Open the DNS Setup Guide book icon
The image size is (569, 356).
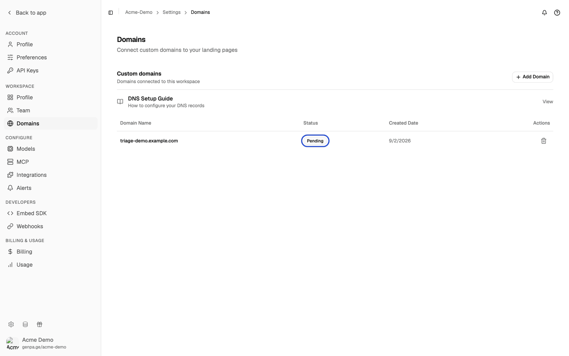click(x=120, y=101)
